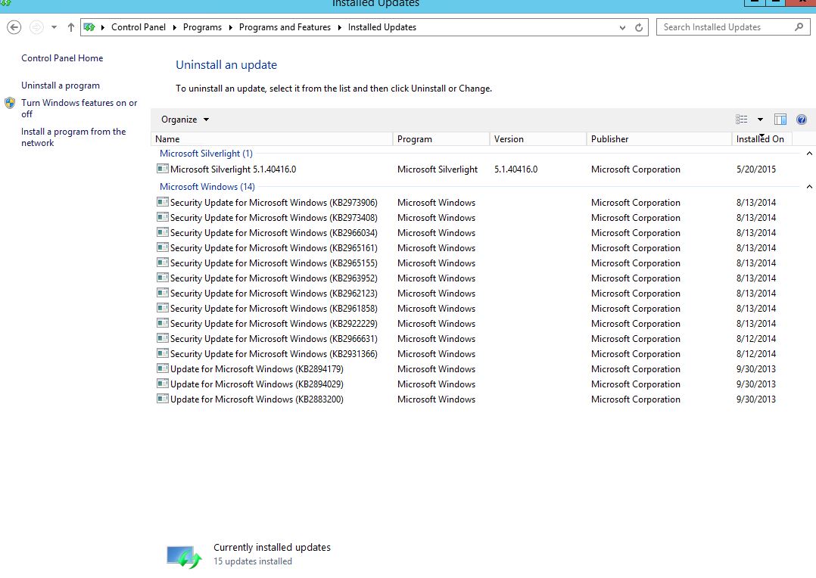Sort by the Installed On column header
816x578 pixels.
(761, 139)
